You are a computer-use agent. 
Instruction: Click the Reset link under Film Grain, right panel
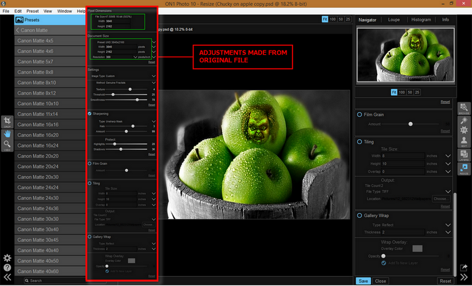point(445,131)
